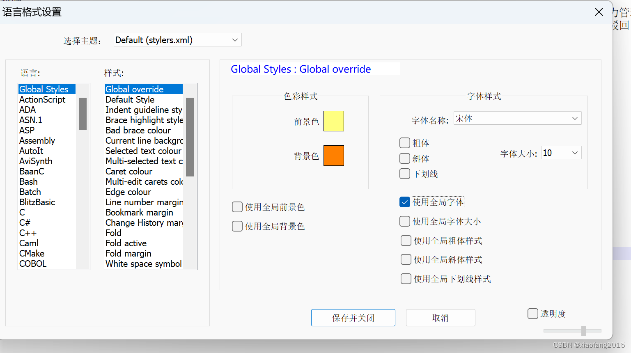Check 使用全局粗体样式 checkbox
Screen dimensions: 631x353
tap(406, 241)
